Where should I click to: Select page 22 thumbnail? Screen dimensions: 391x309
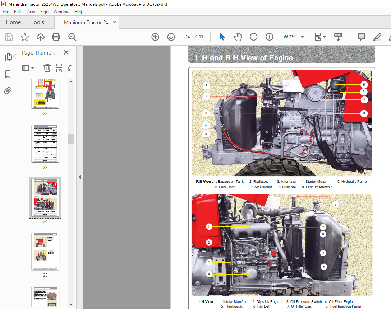click(x=45, y=94)
